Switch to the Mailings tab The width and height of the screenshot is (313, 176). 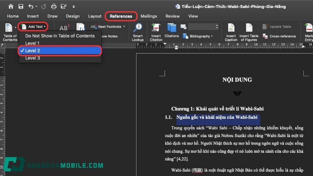149,16
